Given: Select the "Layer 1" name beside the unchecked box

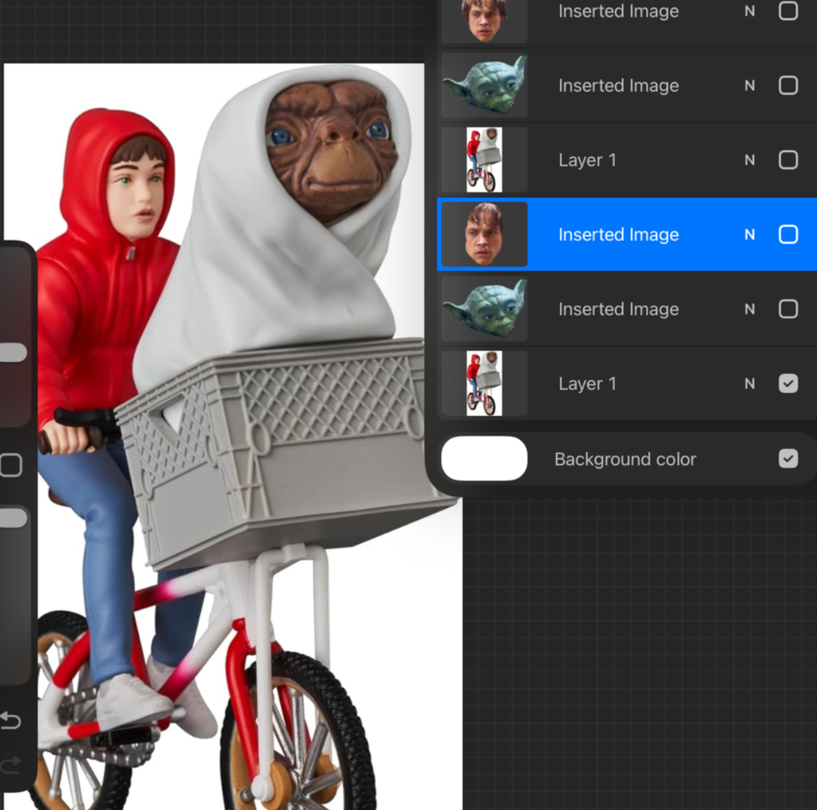Looking at the screenshot, I should [587, 161].
